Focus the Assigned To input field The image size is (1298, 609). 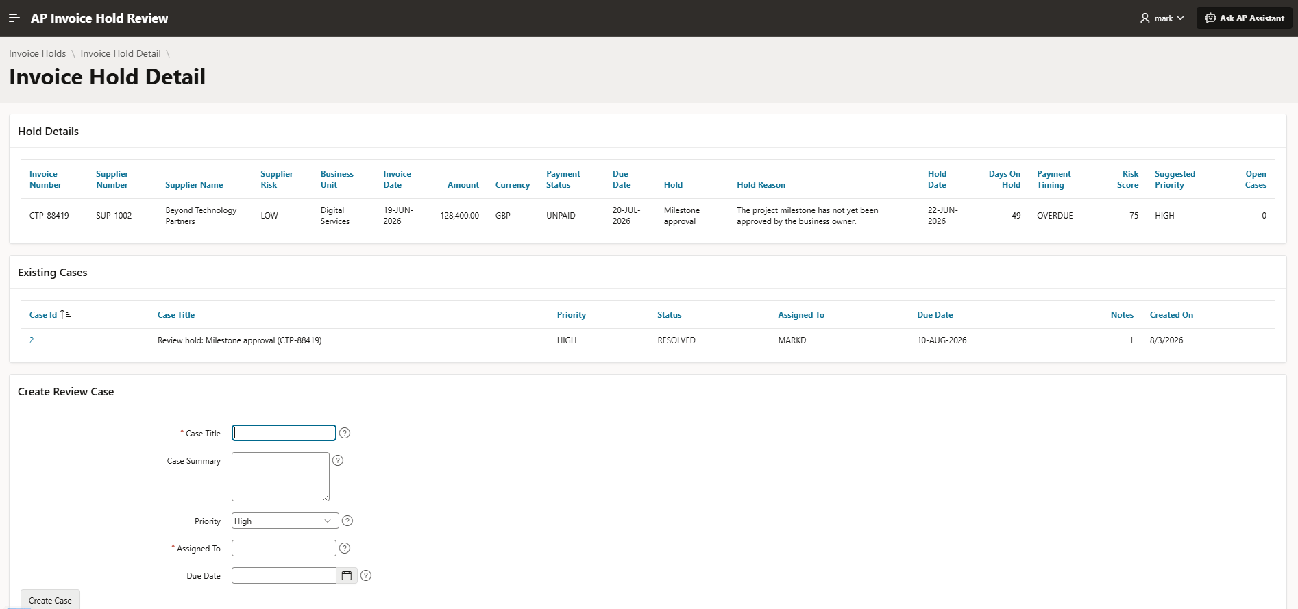tap(284, 548)
